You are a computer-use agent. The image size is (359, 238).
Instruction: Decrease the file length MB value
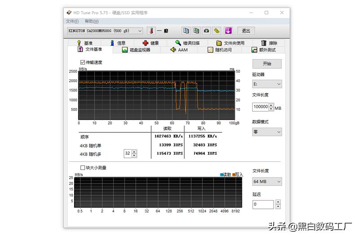(x=271, y=109)
